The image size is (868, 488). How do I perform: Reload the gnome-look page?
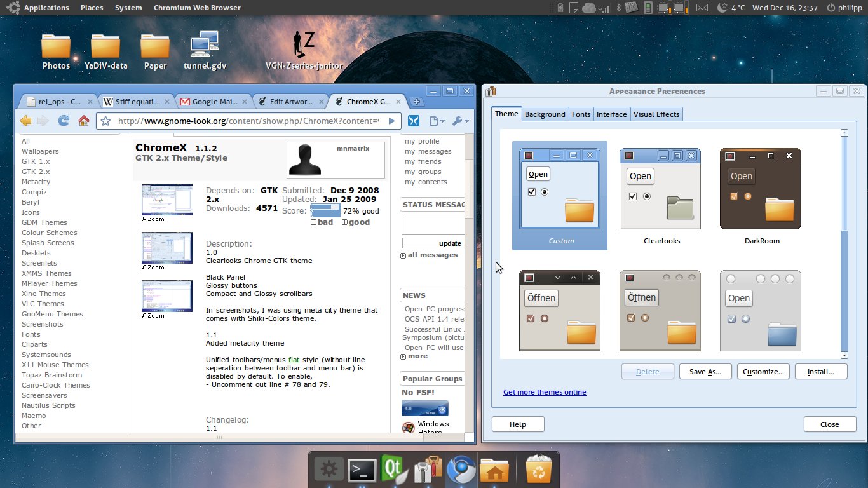pos(64,120)
